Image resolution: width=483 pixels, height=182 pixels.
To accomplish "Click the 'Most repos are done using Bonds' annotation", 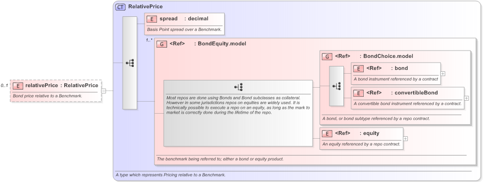I will (x=238, y=105).
